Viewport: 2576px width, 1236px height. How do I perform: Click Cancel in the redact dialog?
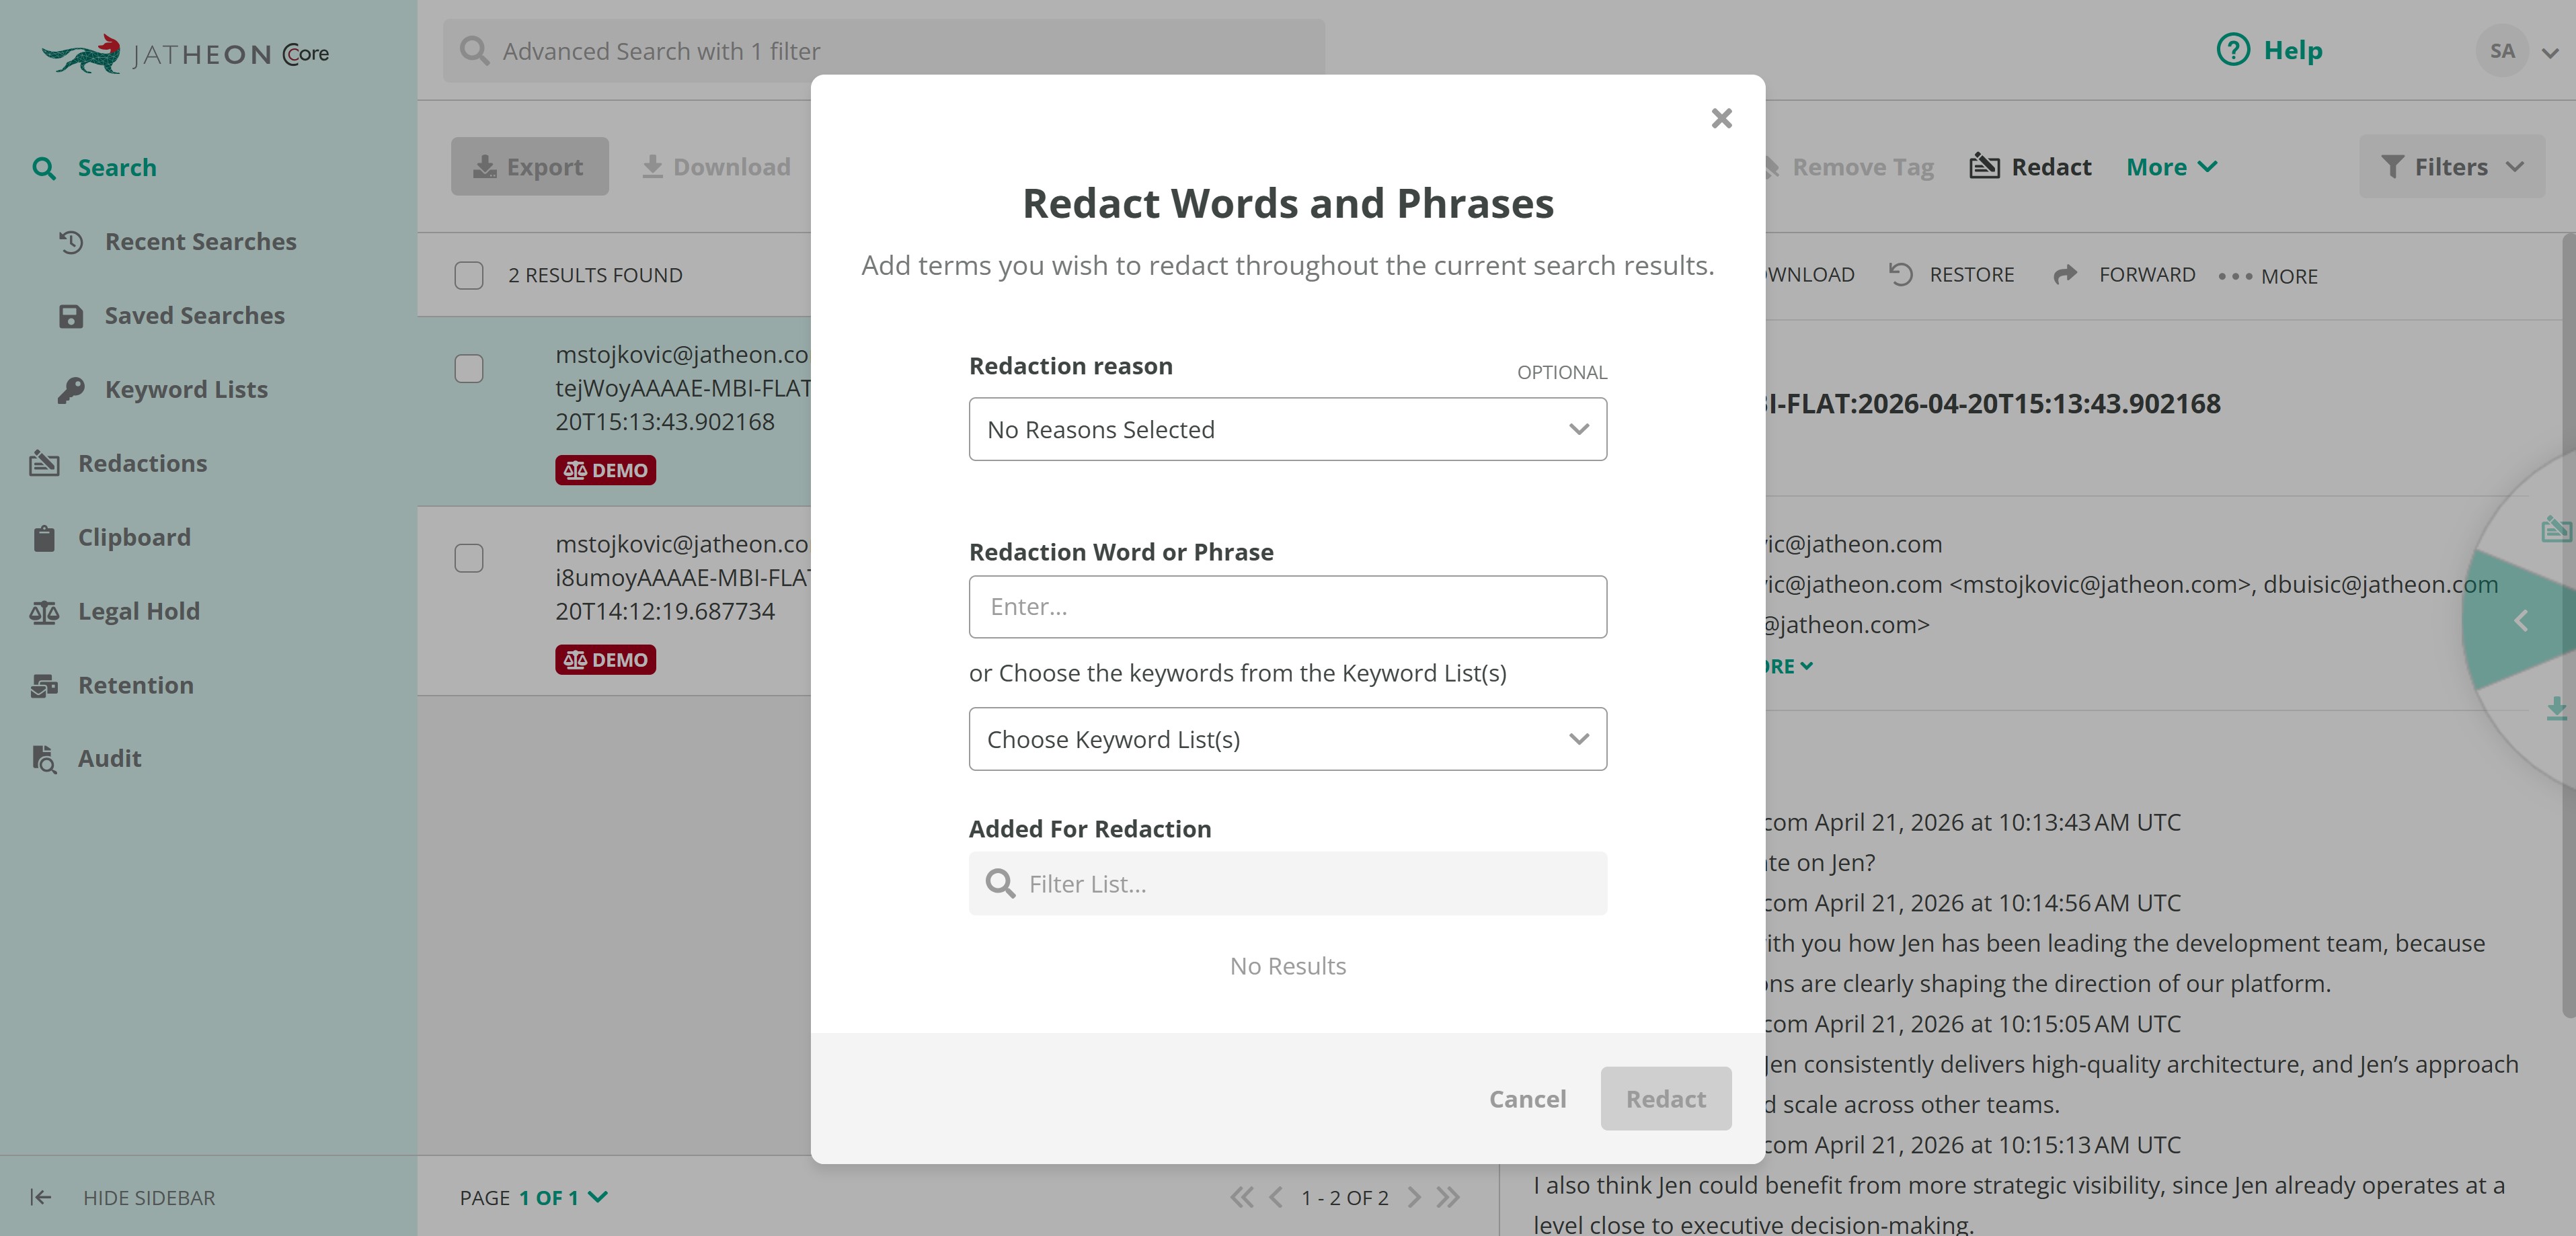pos(1527,1099)
